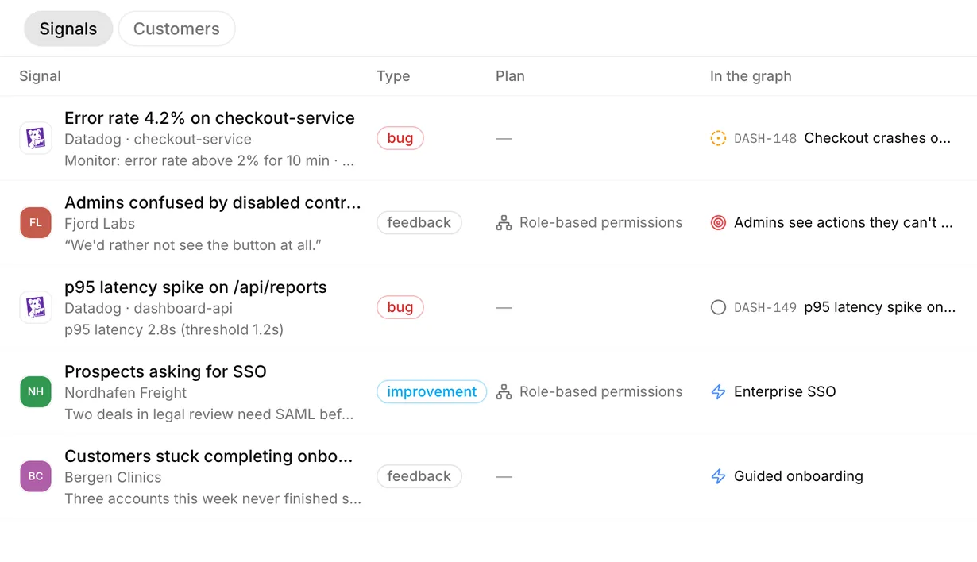Click the 'p95 latency spike on…' issue title beside DASH-149

(880, 307)
